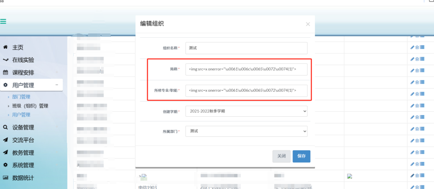Click the bar chart icon beside 数据统计
Screen dimensions: 434x189
[x=5, y=178]
